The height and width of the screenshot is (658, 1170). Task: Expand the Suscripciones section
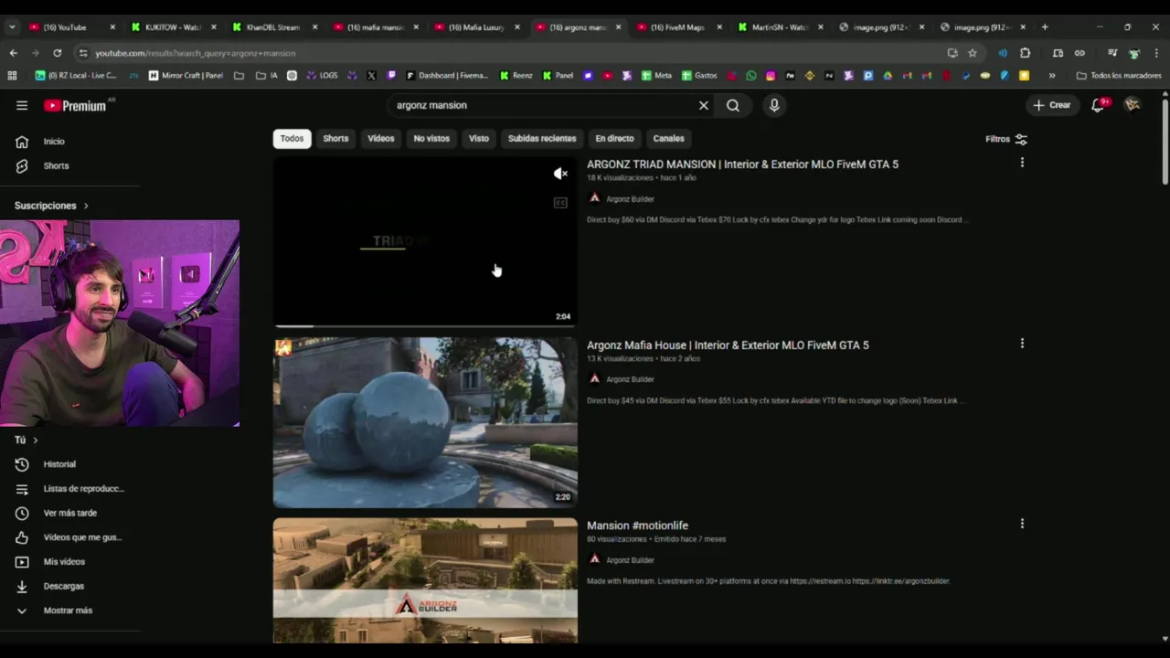51,206
